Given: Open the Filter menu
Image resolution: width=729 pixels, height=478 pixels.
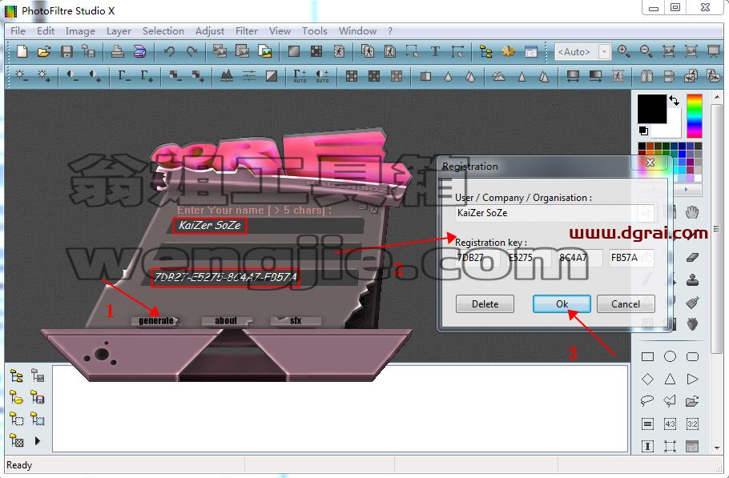Looking at the screenshot, I should [247, 31].
